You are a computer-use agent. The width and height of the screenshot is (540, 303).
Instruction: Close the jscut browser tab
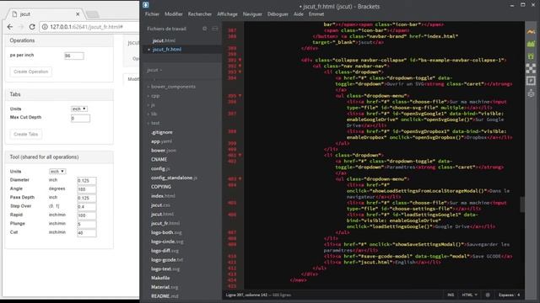78,14
